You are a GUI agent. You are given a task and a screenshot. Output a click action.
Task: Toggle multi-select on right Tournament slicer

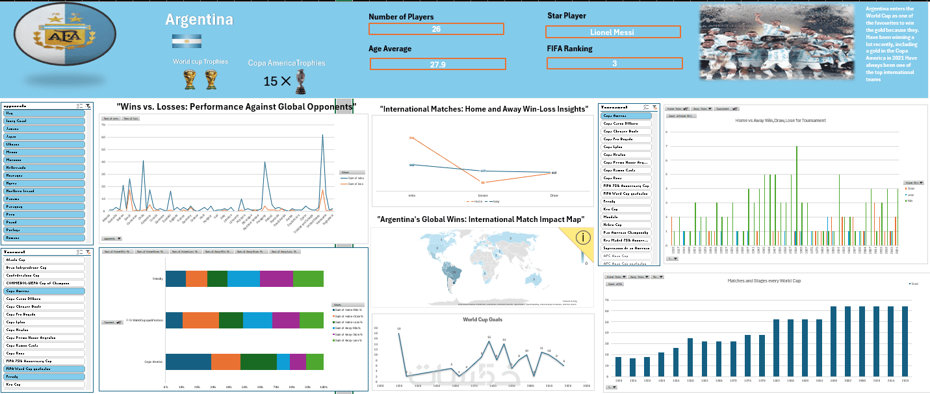(645, 107)
